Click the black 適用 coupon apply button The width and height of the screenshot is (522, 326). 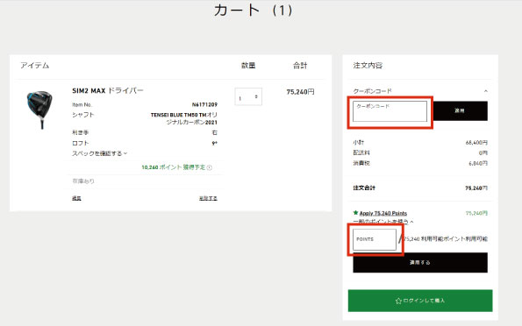[x=460, y=110]
